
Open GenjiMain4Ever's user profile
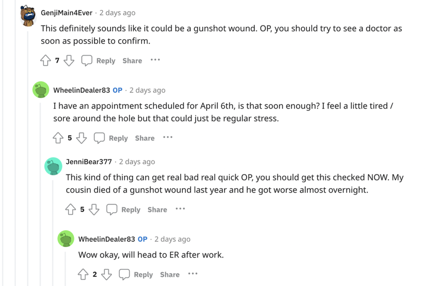click(66, 13)
